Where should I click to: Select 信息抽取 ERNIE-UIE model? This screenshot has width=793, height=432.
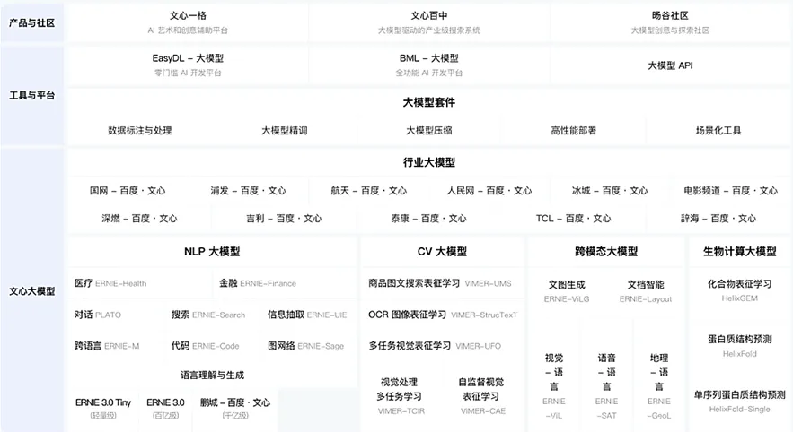(307, 315)
